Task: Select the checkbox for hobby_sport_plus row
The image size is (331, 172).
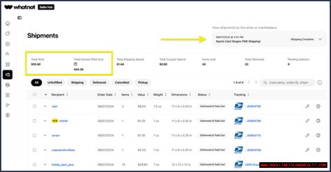Action: click(34, 164)
